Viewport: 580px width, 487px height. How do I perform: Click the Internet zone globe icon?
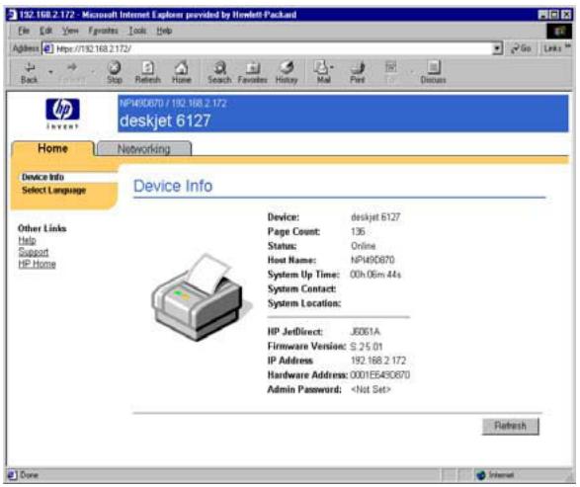[x=481, y=475]
